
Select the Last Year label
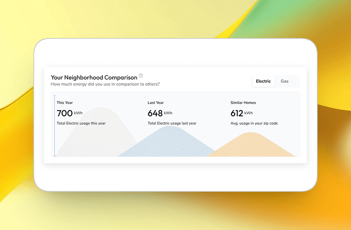[x=155, y=103]
